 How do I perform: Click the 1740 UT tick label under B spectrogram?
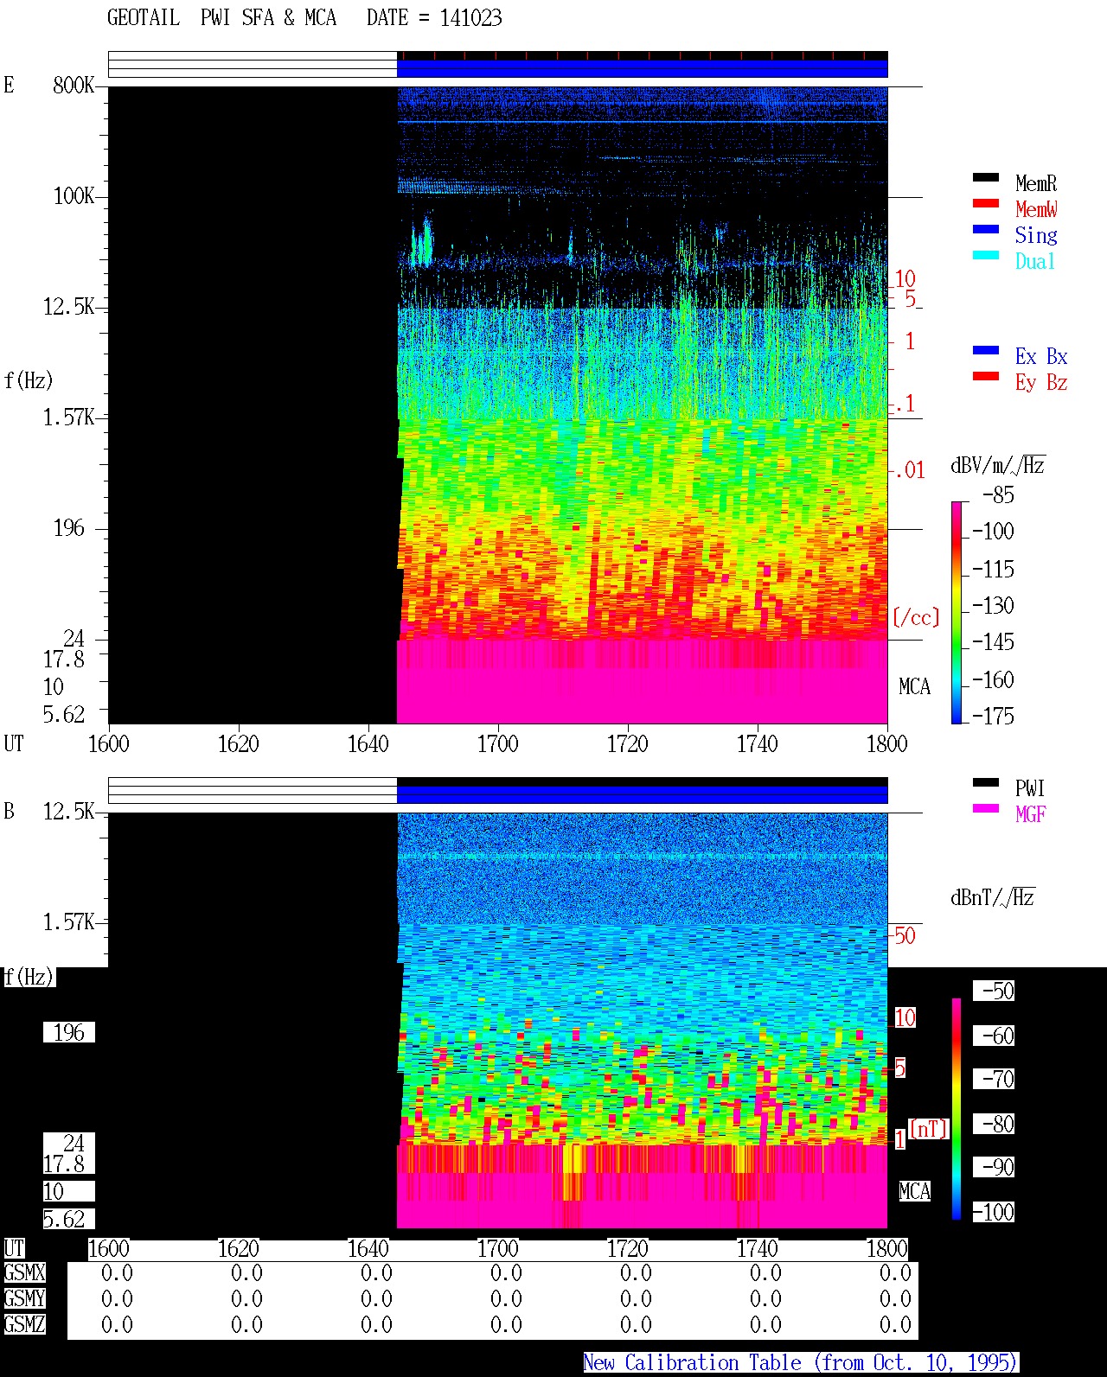757,1249
